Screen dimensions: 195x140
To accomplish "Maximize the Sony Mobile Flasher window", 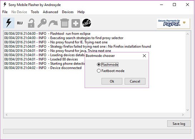I will point(174,5).
